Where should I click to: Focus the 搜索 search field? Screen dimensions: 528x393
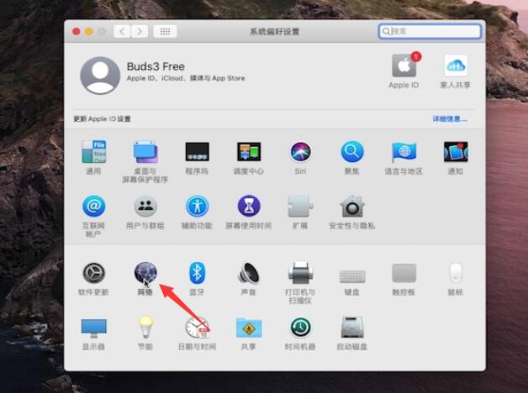point(430,31)
